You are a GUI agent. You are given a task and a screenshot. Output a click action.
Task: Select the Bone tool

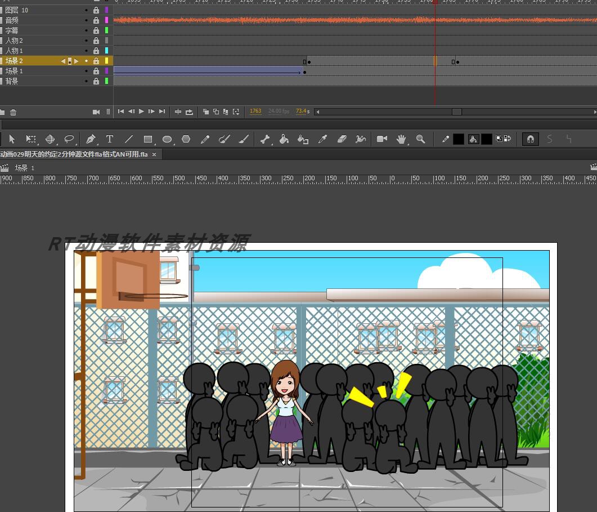[x=265, y=139]
